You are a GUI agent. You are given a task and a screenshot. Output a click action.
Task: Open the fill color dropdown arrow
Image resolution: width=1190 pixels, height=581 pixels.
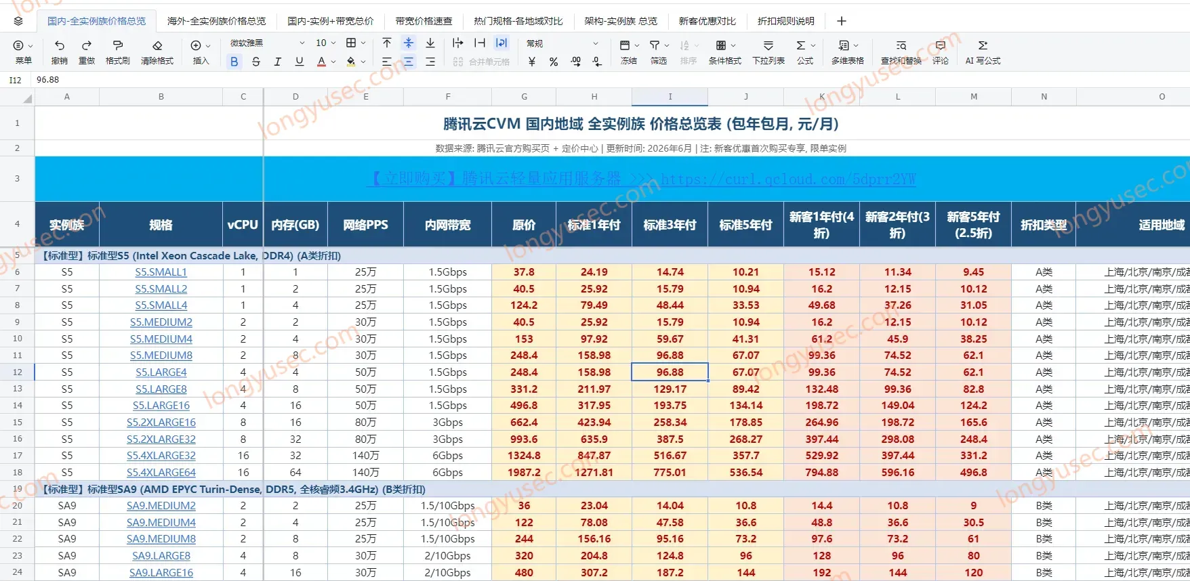[363, 62]
